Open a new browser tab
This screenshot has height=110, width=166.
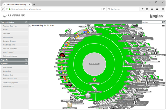point(34,4)
